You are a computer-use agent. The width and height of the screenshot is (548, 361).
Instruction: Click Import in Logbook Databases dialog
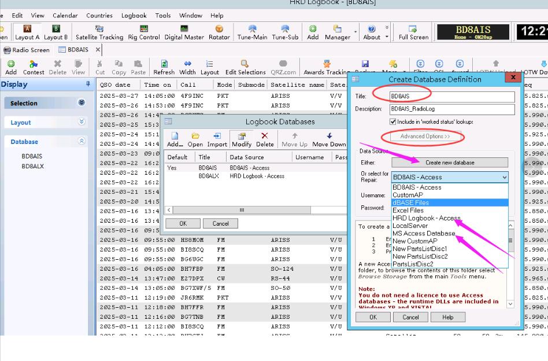[217, 139]
